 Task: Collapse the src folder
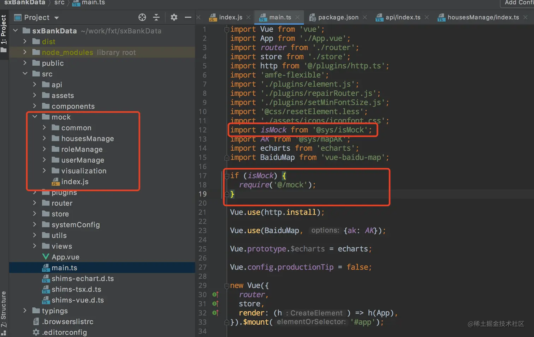click(25, 74)
